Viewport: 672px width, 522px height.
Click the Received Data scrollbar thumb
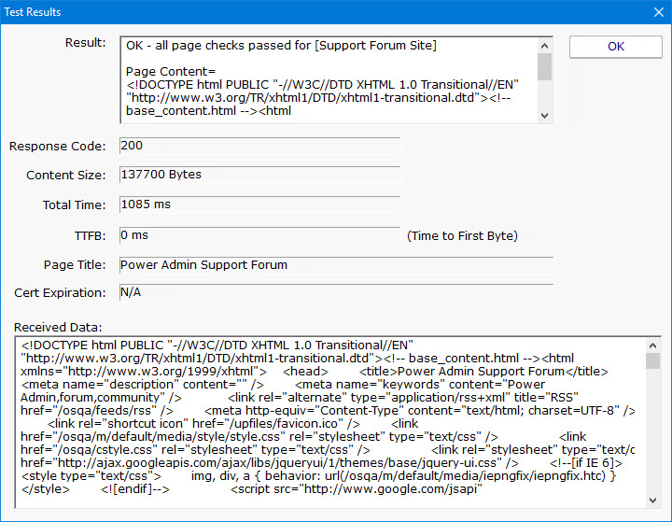coord(653,361)
